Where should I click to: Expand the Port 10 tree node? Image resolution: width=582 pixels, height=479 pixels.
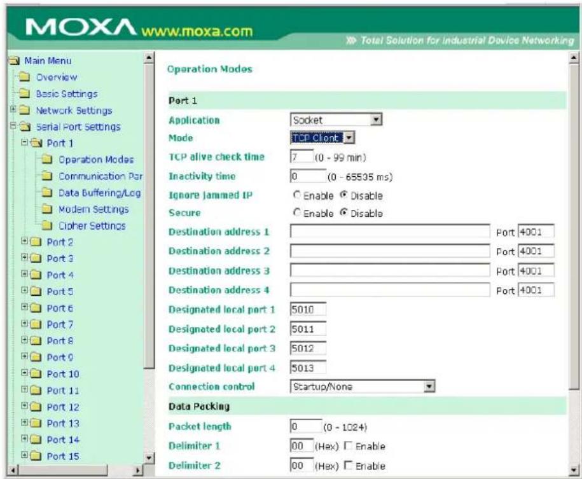click(25, 373)
